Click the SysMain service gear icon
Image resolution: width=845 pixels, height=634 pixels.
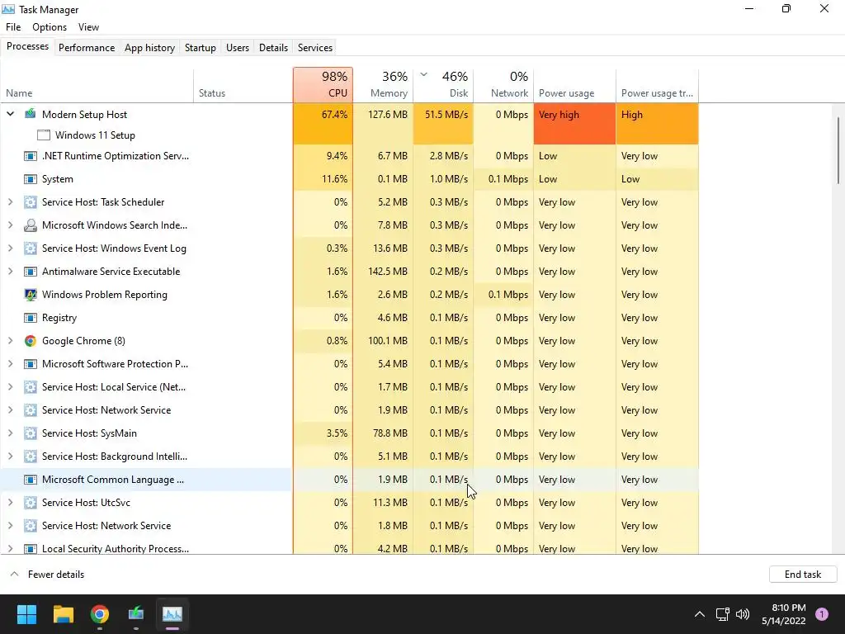coord(31,433)
